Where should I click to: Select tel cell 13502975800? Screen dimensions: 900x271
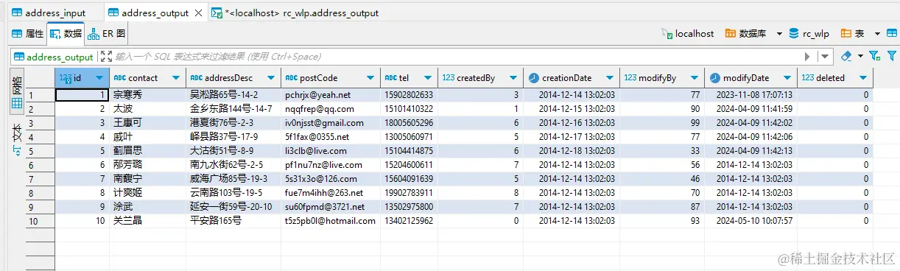409,207
